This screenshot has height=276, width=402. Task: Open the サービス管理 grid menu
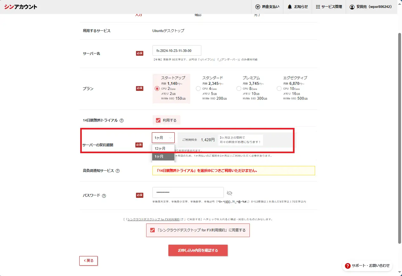329,7
